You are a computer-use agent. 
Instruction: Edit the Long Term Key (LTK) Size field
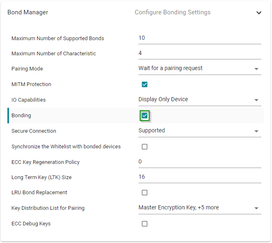coord(199,177)
